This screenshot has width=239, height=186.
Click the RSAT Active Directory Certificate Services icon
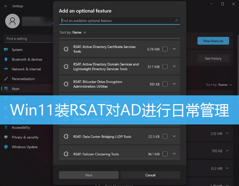coord(66,49)
